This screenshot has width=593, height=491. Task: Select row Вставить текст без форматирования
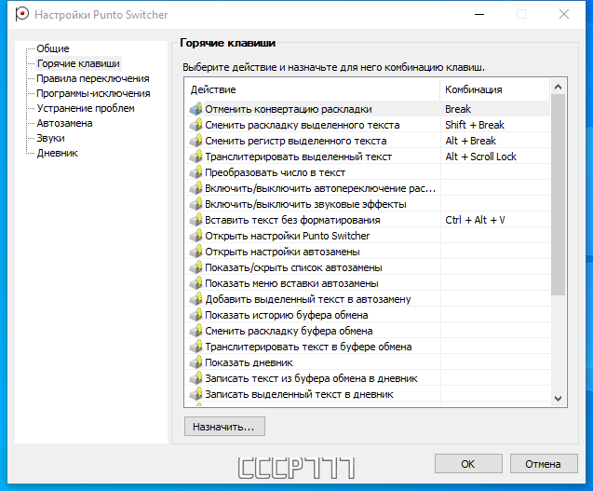(368, 220)
